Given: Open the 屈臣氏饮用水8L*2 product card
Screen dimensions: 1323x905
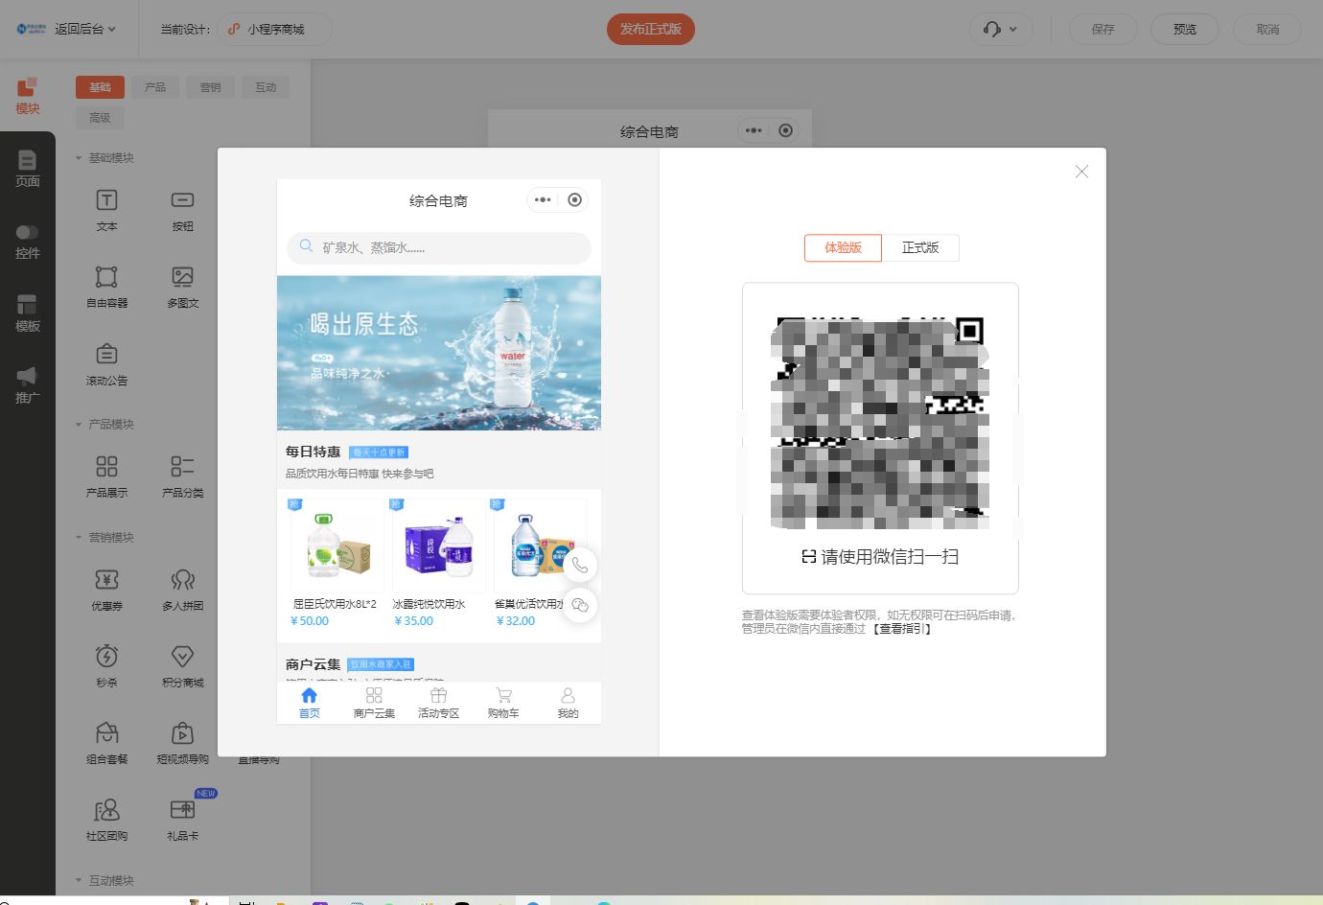Looking at the screenshot, I should (336, 563).
